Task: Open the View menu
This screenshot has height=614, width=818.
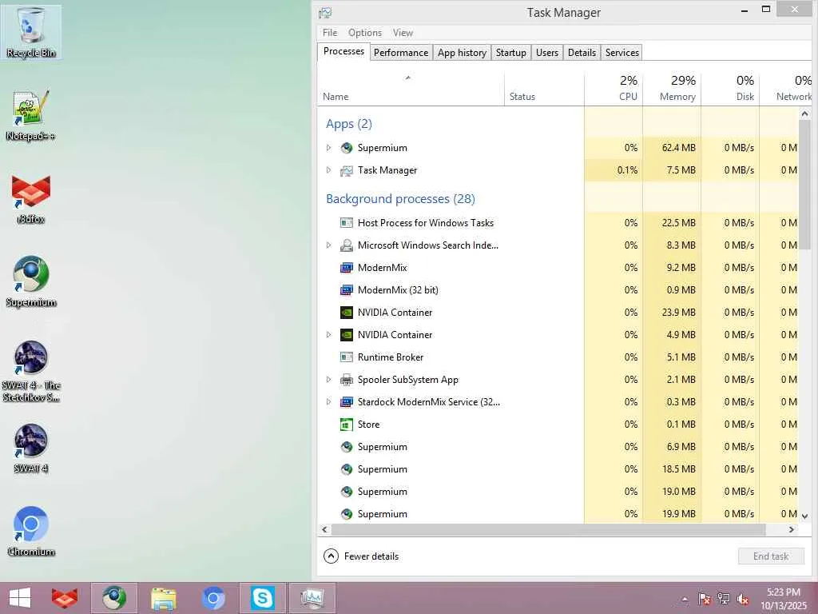Action: point(403,32)
